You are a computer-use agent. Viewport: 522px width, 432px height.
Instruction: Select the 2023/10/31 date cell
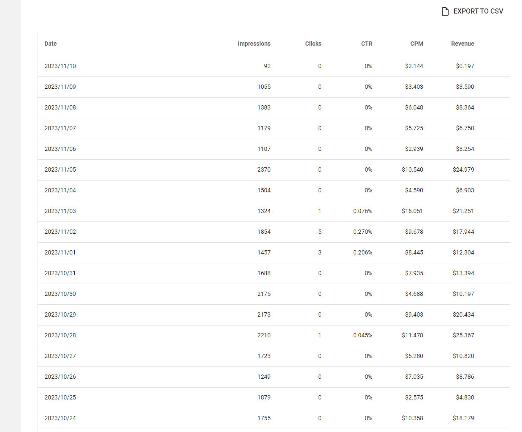click(60, 273)
